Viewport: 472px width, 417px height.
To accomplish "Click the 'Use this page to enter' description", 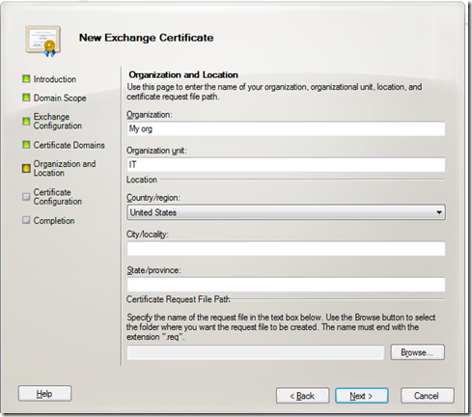I will point(274,92).
